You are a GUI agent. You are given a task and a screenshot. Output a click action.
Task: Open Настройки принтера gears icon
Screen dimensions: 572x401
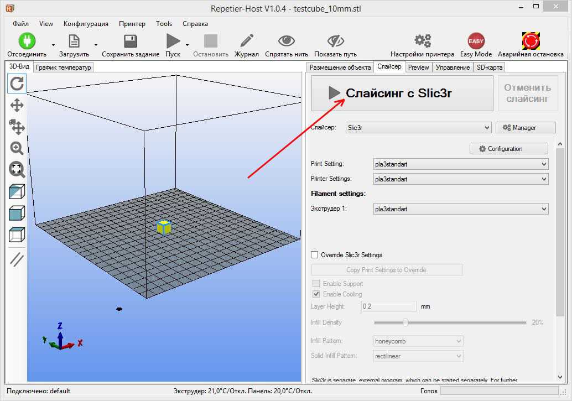click(x=423, y=41)
